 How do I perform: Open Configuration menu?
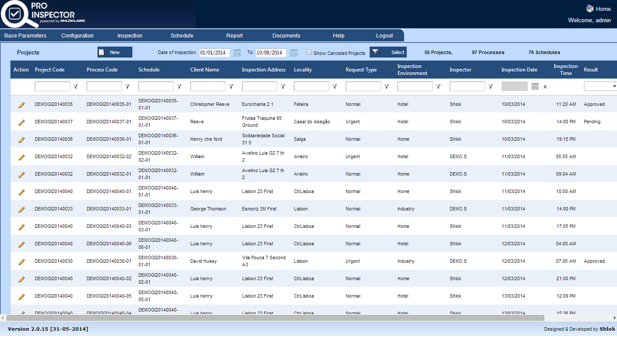coord(78,36)
